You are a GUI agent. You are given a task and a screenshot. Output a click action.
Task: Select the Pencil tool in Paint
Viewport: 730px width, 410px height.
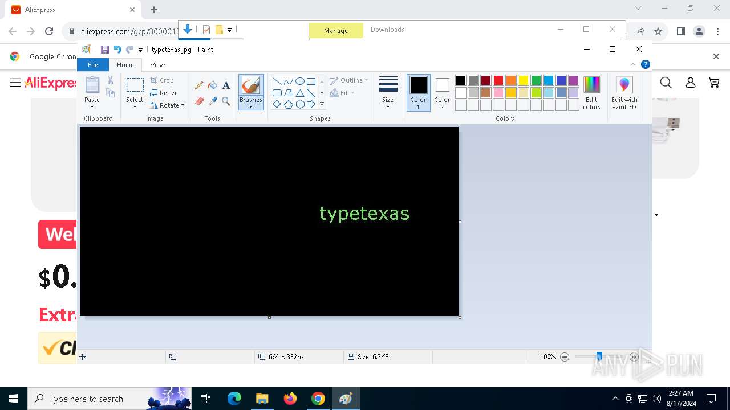point(199,85)
